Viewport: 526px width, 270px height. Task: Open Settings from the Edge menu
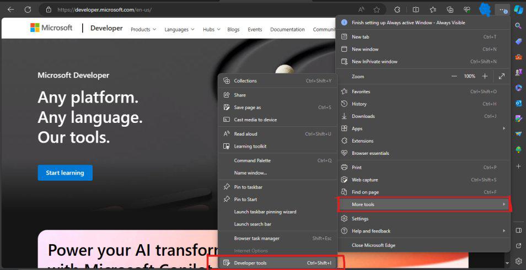tap(423, 219)
